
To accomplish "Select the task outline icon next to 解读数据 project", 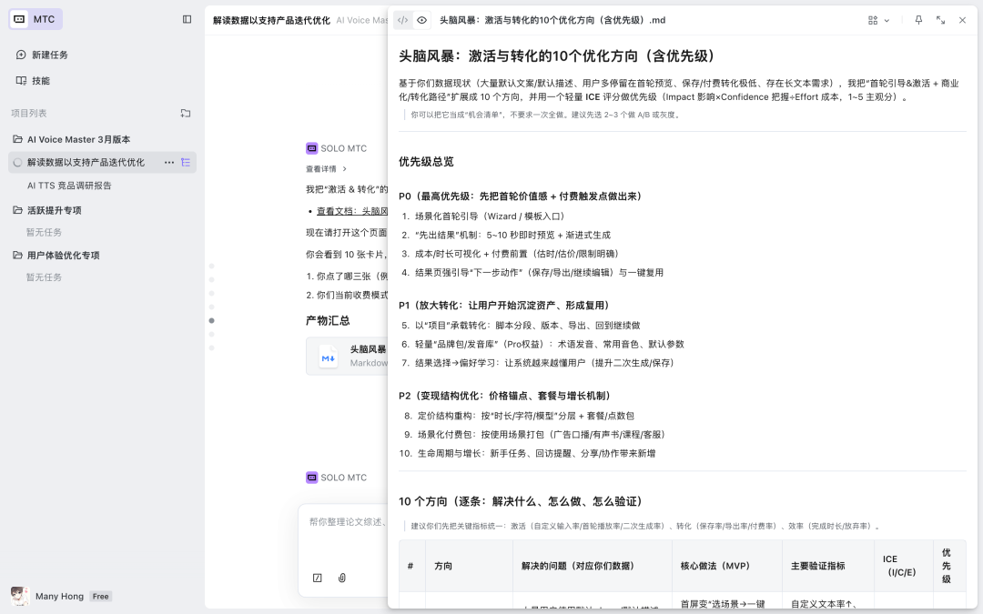I will pyautogui.click(x=186, y=162).
